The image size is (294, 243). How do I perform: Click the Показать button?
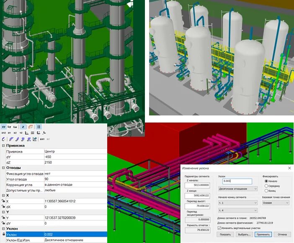pos(225,234)
